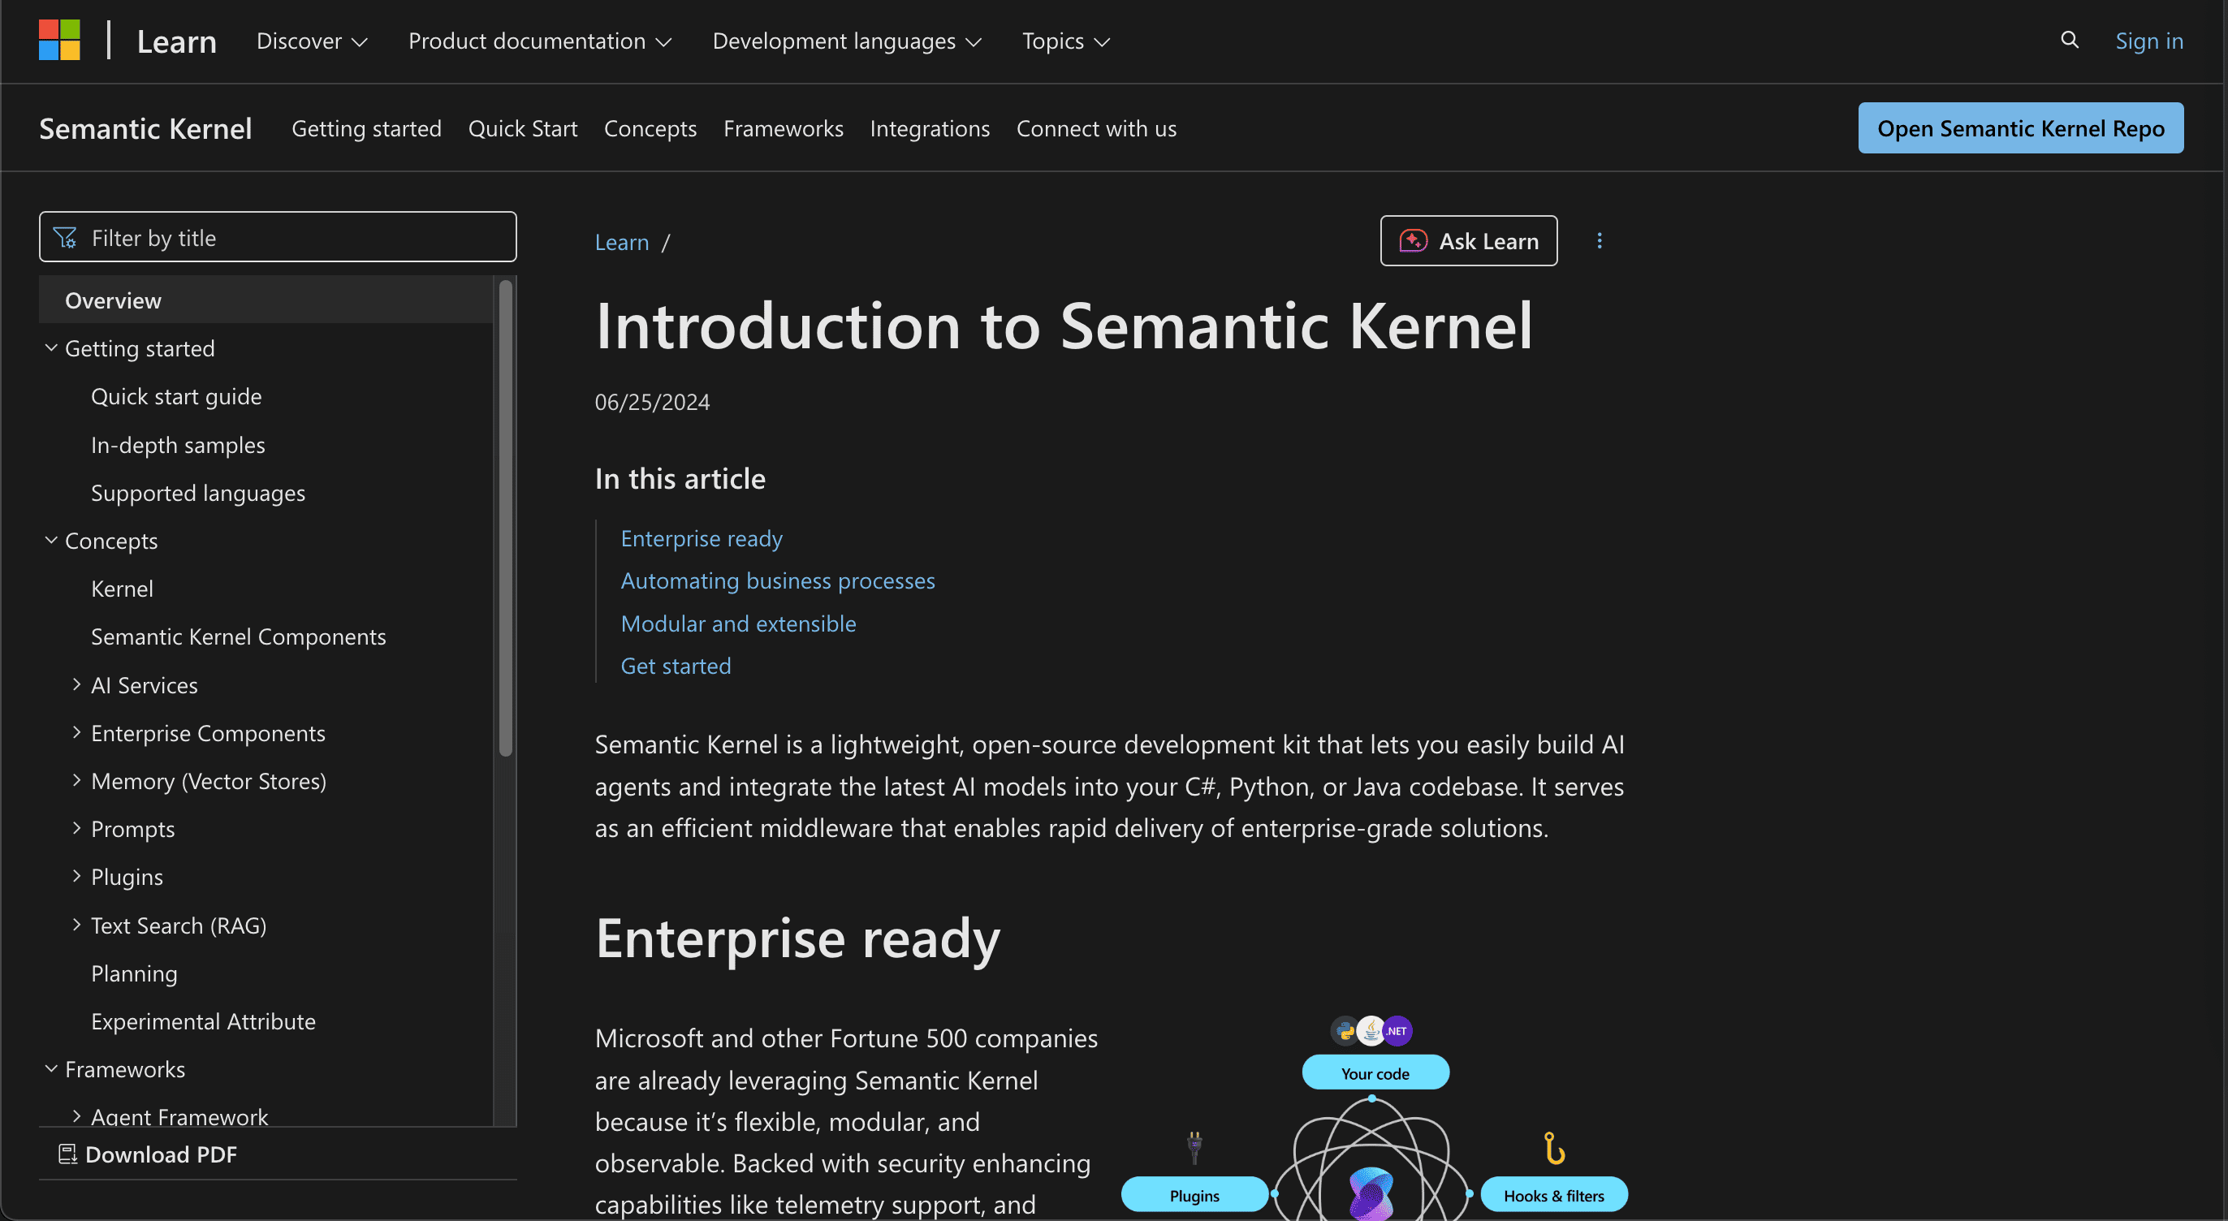Click the plug icon above Plugins
The height and width of the screenshot is (1221, 2228).
[1194, 1147]
